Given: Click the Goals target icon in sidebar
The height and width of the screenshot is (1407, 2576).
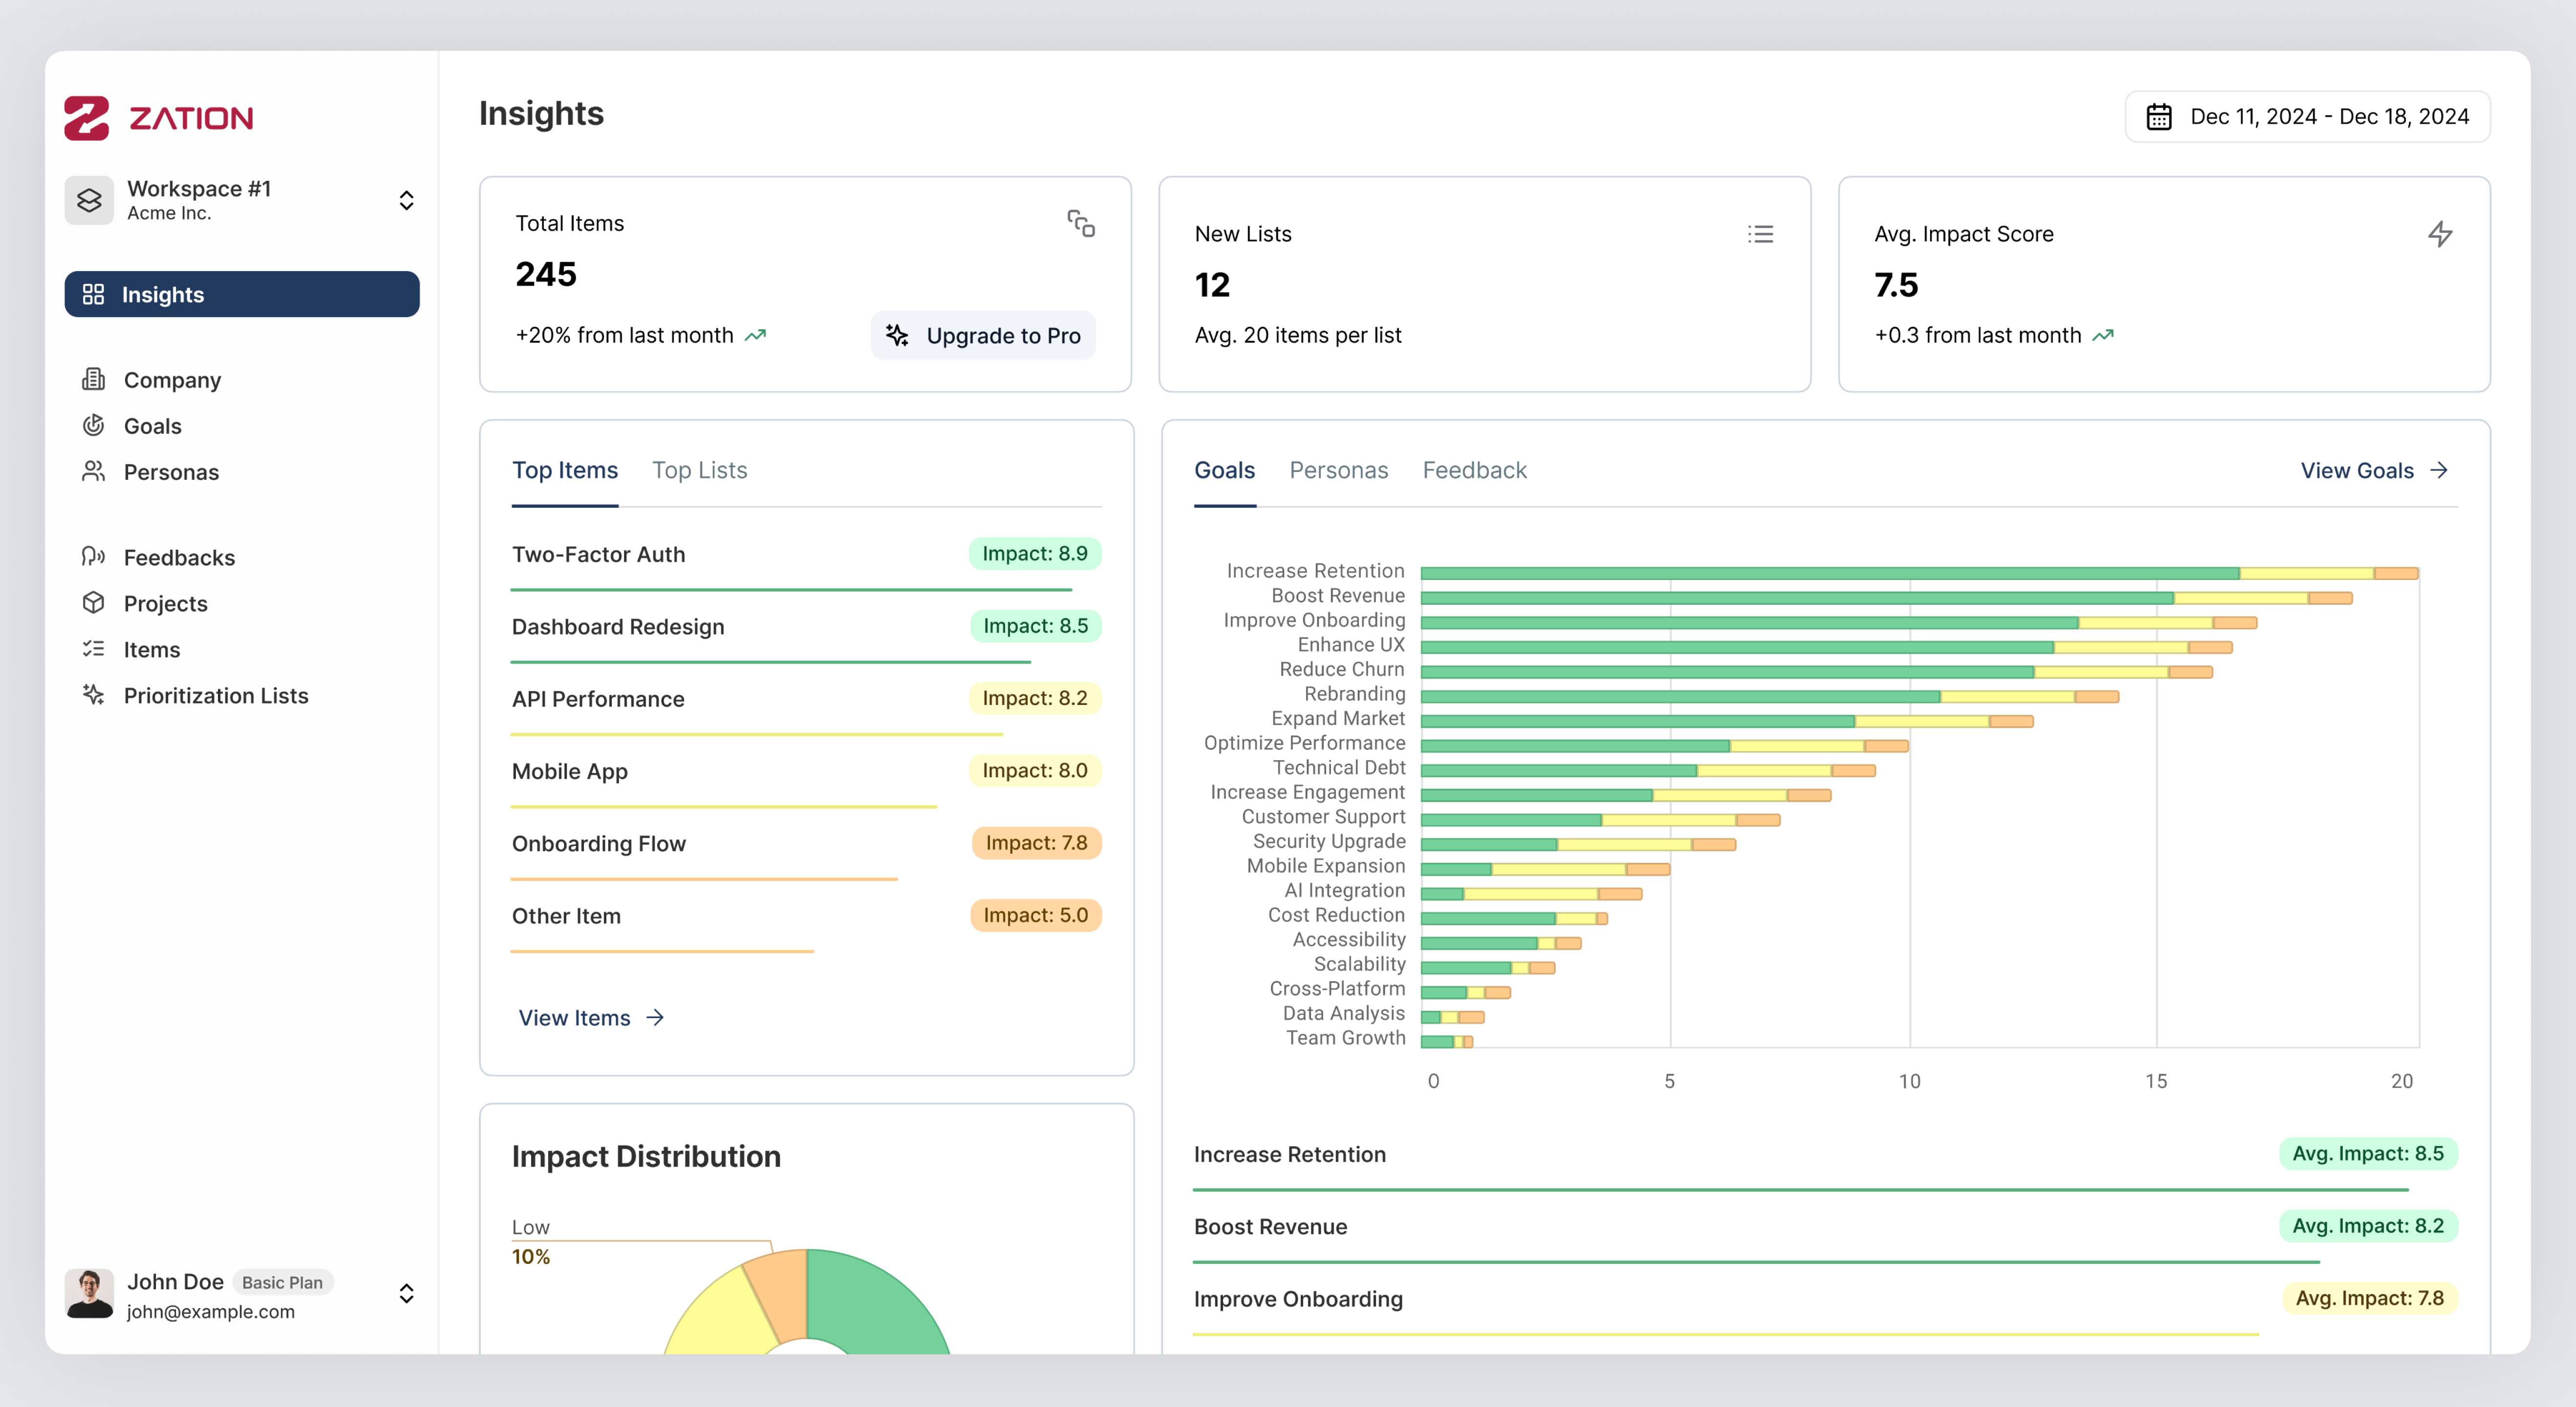Looking at the screenshot, I should [x=93, y=425].
